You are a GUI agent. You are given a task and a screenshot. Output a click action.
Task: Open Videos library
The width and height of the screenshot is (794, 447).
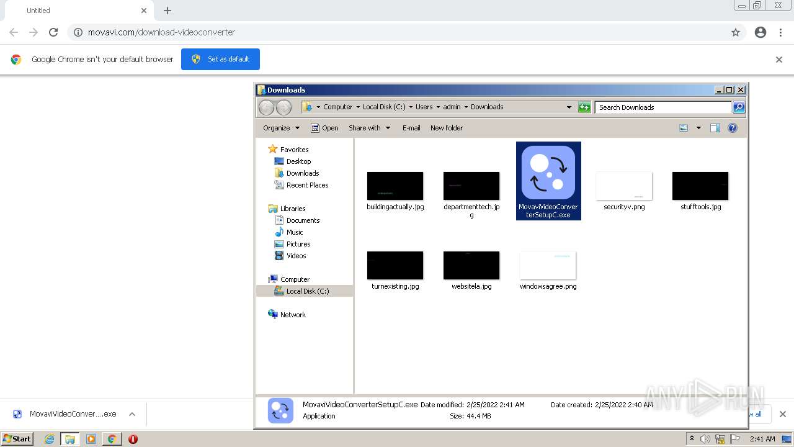coord(296,256)
